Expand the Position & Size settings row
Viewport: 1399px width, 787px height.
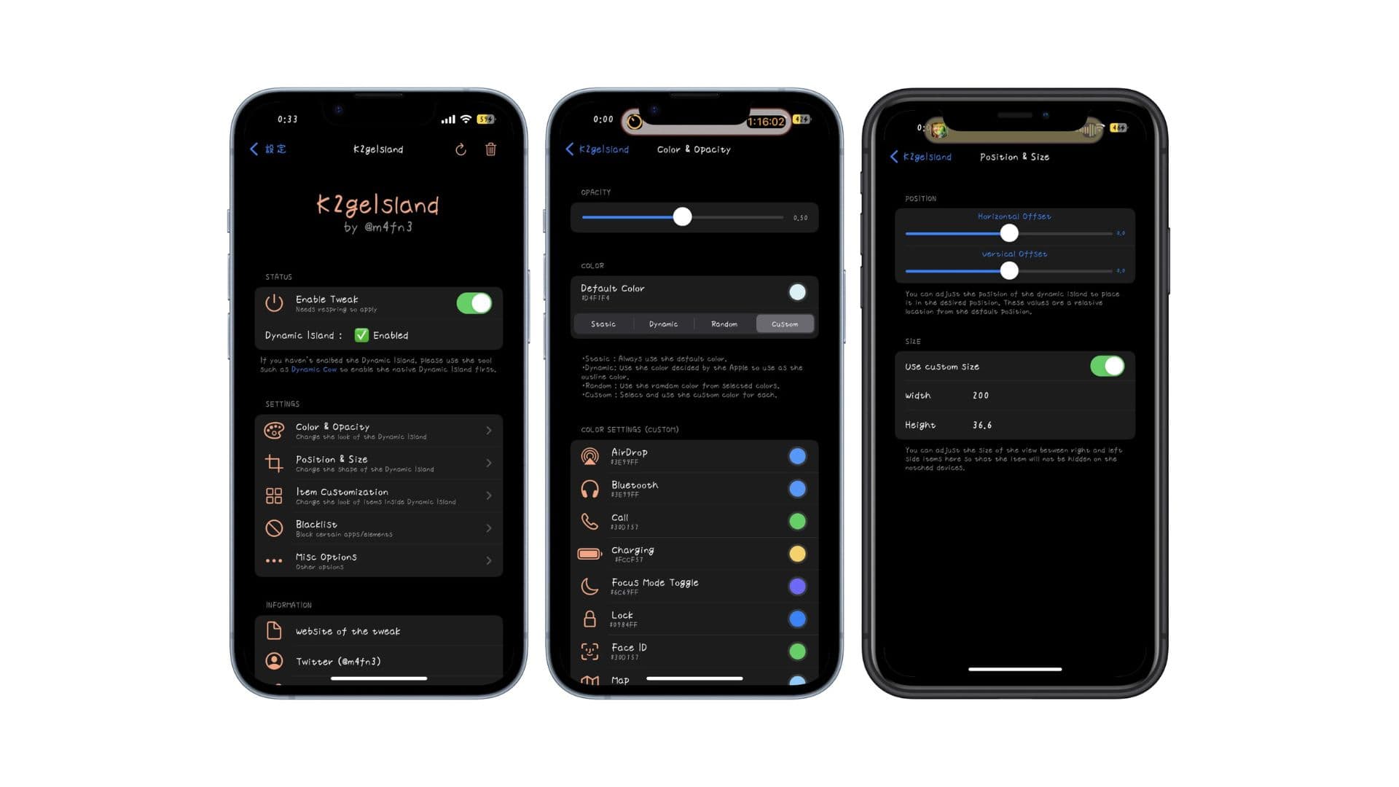tap(380, 463)
